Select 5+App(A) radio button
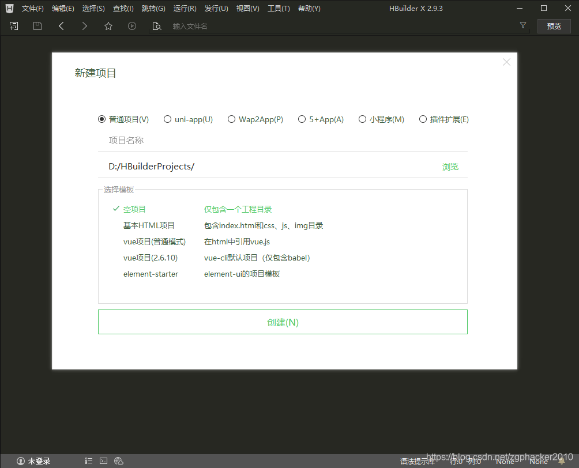Image resolution: width=579 pixels, height=468 pixels. point(302,119)
